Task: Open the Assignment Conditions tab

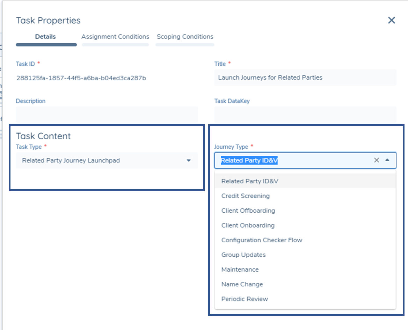Action: (x=115, y=37)
